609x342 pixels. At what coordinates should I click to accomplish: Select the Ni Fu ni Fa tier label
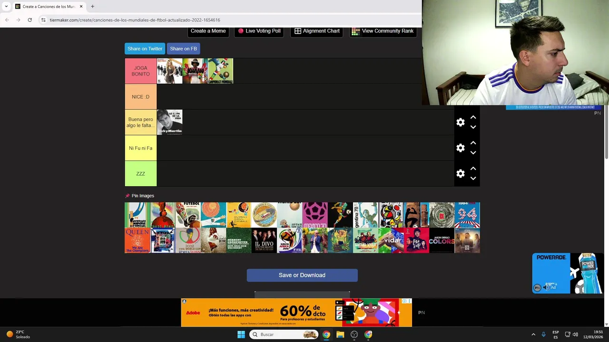coord(140,148)
